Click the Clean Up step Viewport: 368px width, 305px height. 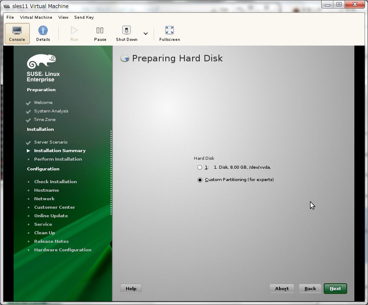coord(45,233)
